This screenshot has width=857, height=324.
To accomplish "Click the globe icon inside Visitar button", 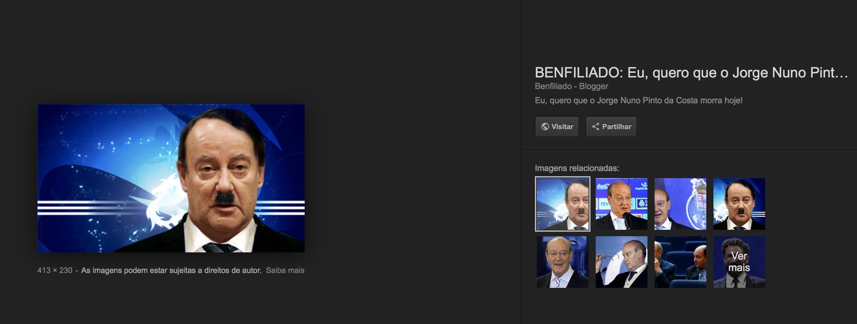I will pyautogui.click(x=545, y=127).
